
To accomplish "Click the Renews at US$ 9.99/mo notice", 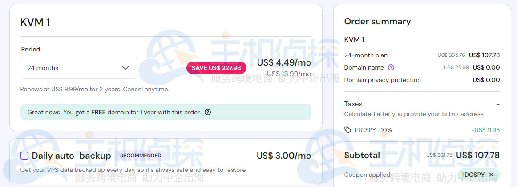I will tap(95, 89).
